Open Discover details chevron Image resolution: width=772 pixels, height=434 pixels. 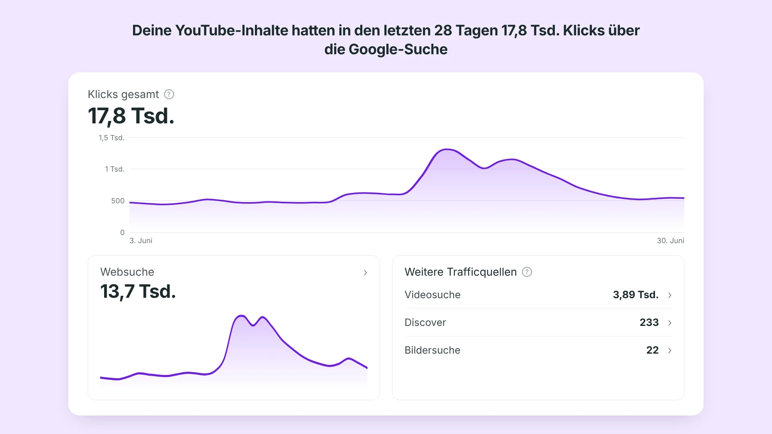tap(669, 323)
